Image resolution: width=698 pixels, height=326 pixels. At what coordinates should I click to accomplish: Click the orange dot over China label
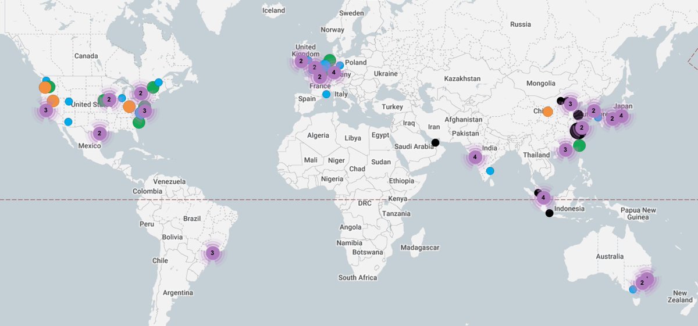pyautogui.click(x=547, y=112)
